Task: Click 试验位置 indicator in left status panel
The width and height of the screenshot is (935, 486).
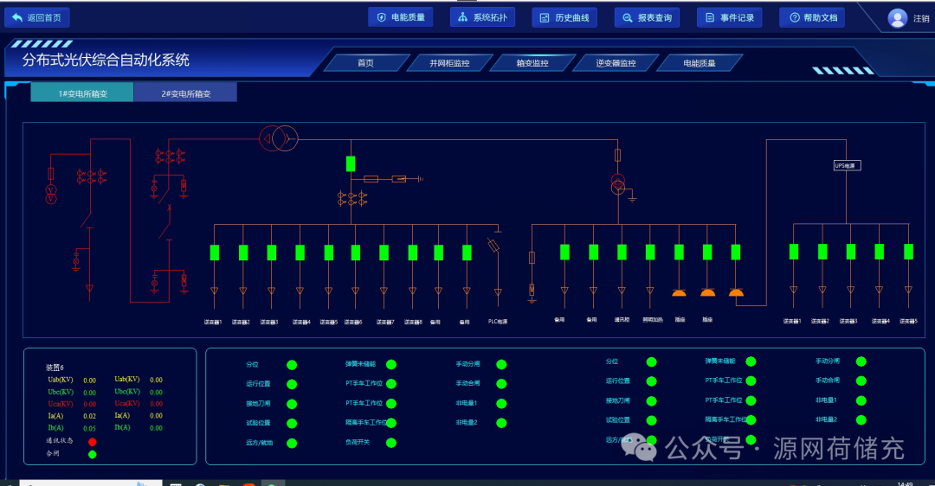Action: pyautogui.click(x=292, y=424)
